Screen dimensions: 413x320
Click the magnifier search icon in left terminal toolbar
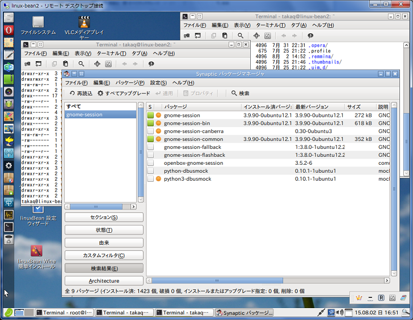(x=81, y=64)
